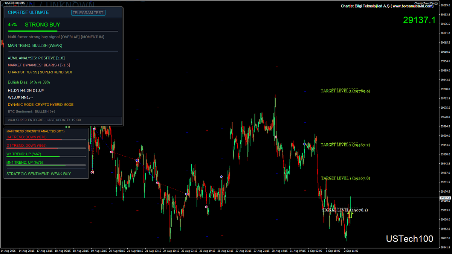Select the SIGNAL LEVEL (29078.1) label

pos(345,210)
